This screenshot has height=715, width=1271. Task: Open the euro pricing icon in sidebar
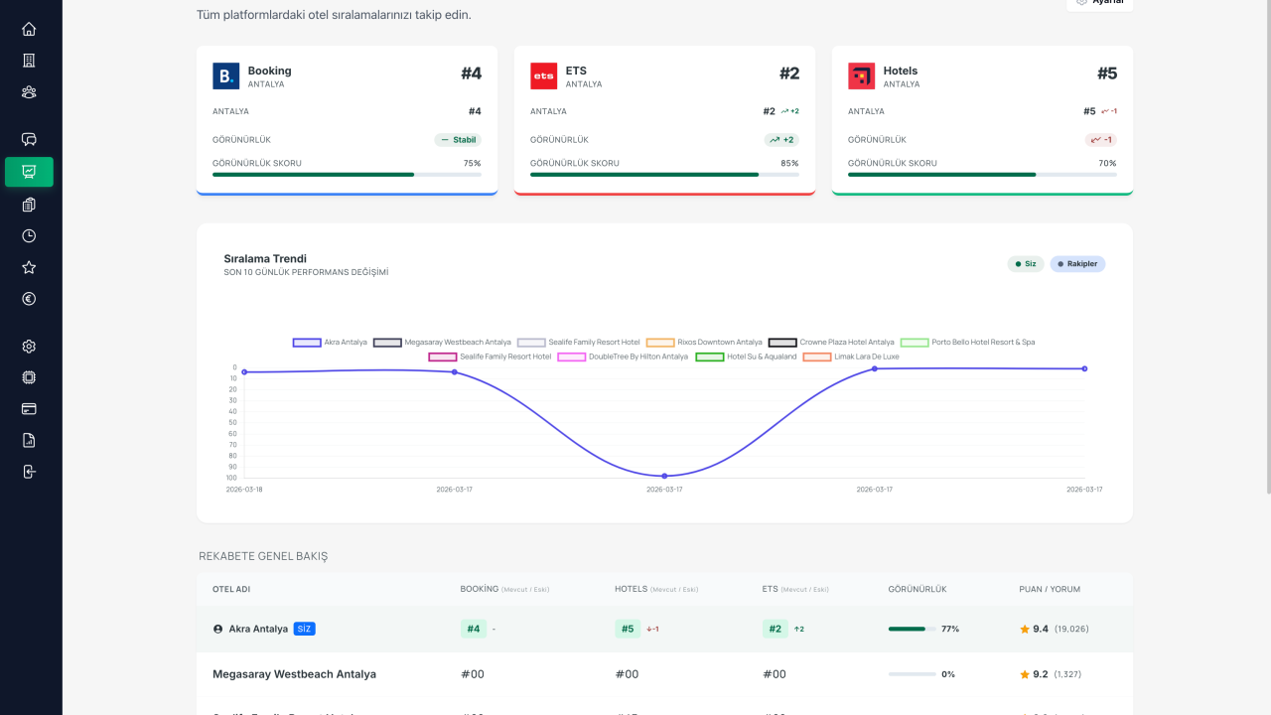(x=29, y=298)
